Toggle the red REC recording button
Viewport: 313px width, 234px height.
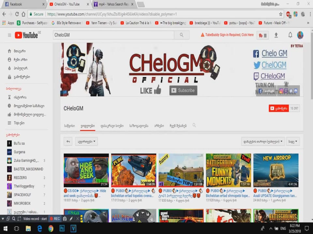[54, 219]
